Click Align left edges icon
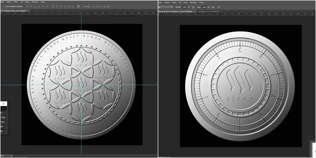The width and height of the screenshot is (316, 158). (x=39, y=7)
